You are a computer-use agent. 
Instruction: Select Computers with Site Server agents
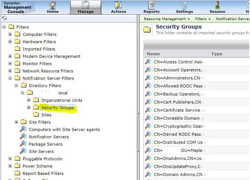[x=64, y=130]
